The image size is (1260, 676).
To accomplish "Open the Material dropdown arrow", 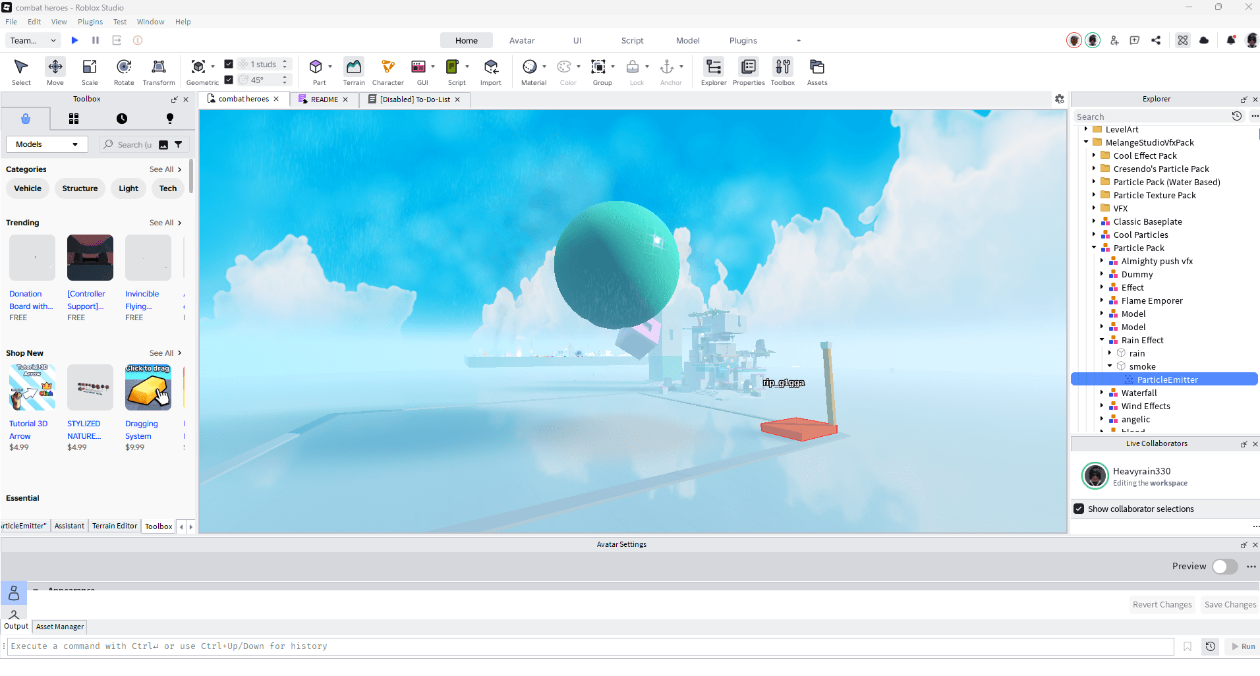I will point(544,67).
